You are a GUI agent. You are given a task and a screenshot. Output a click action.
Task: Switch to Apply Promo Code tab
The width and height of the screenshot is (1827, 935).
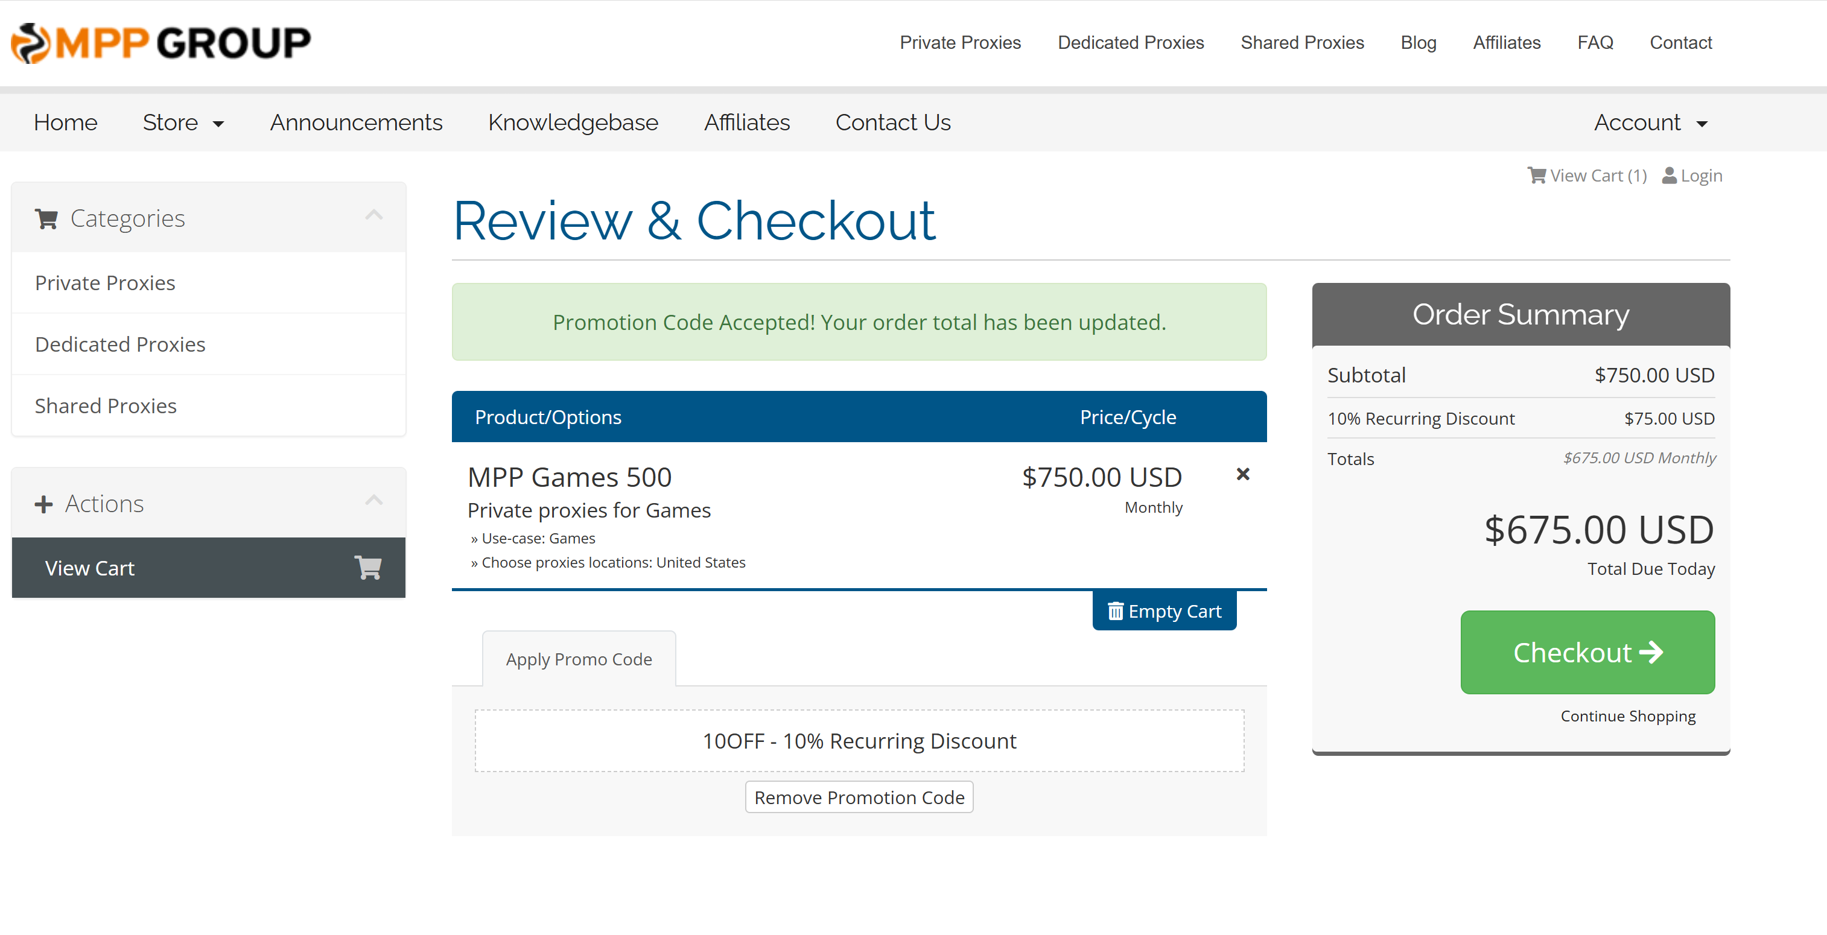[579, 659]
